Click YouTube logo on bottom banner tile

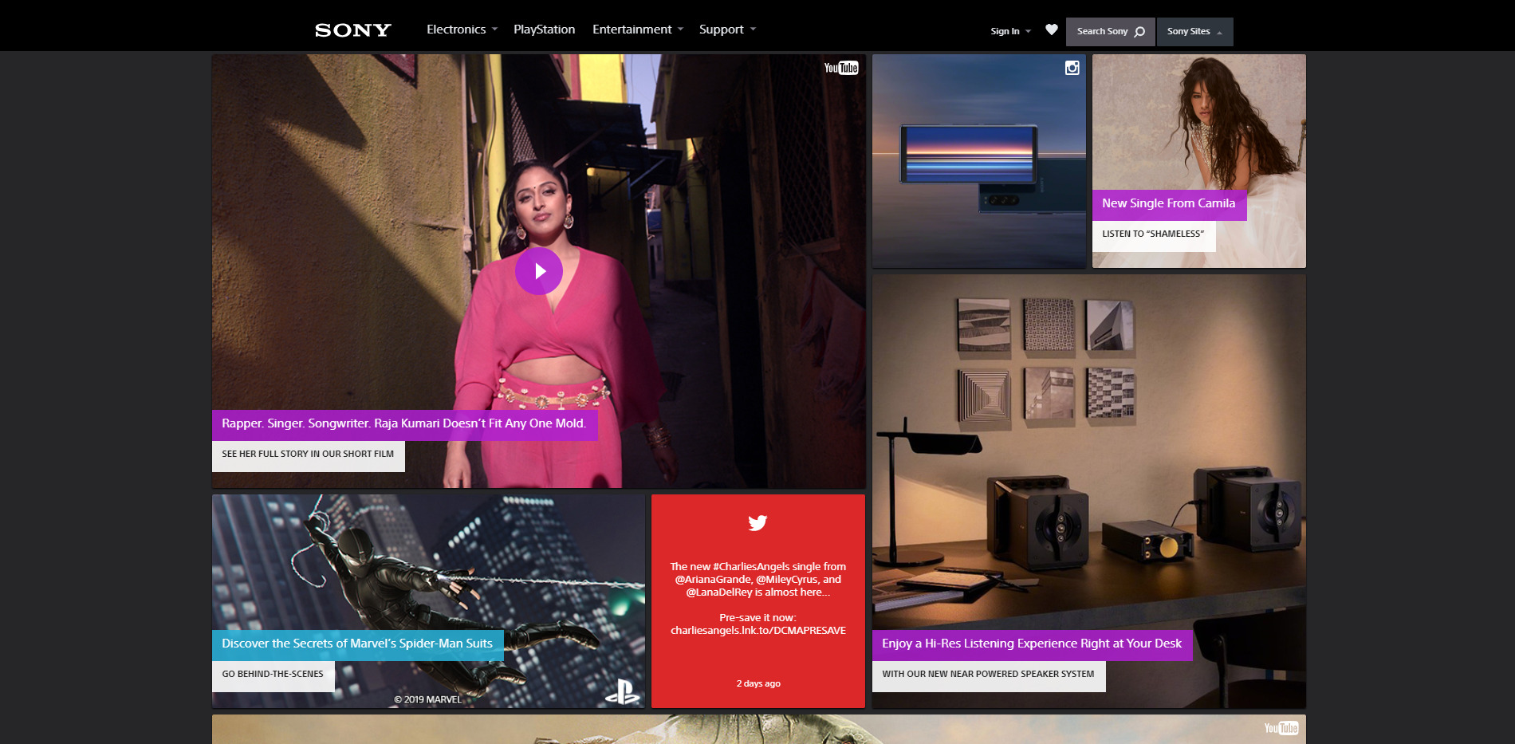pyautogui.click(x=1281, y=728)
